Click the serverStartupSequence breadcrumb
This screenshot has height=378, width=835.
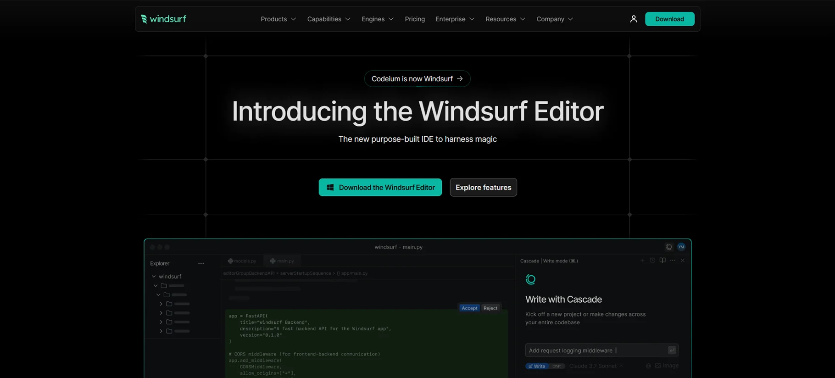coord(306,273)
